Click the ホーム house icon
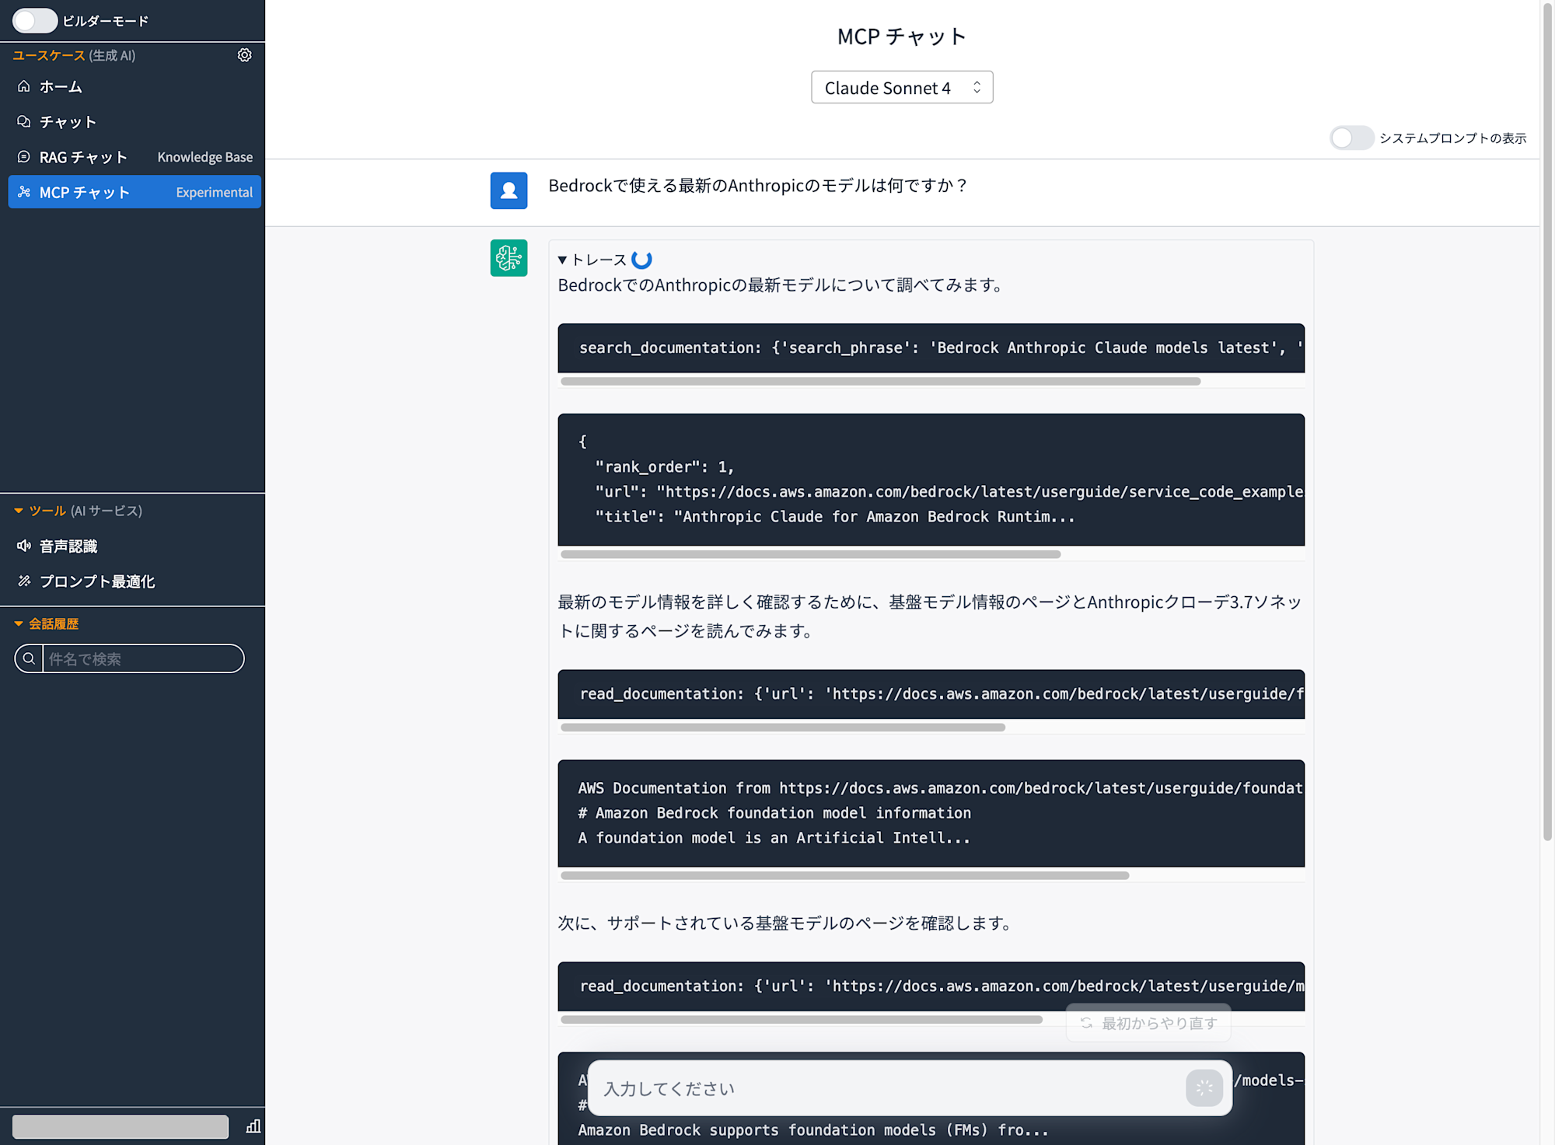The height and width of the screenshot is (1145, 1555). point(24,86)
